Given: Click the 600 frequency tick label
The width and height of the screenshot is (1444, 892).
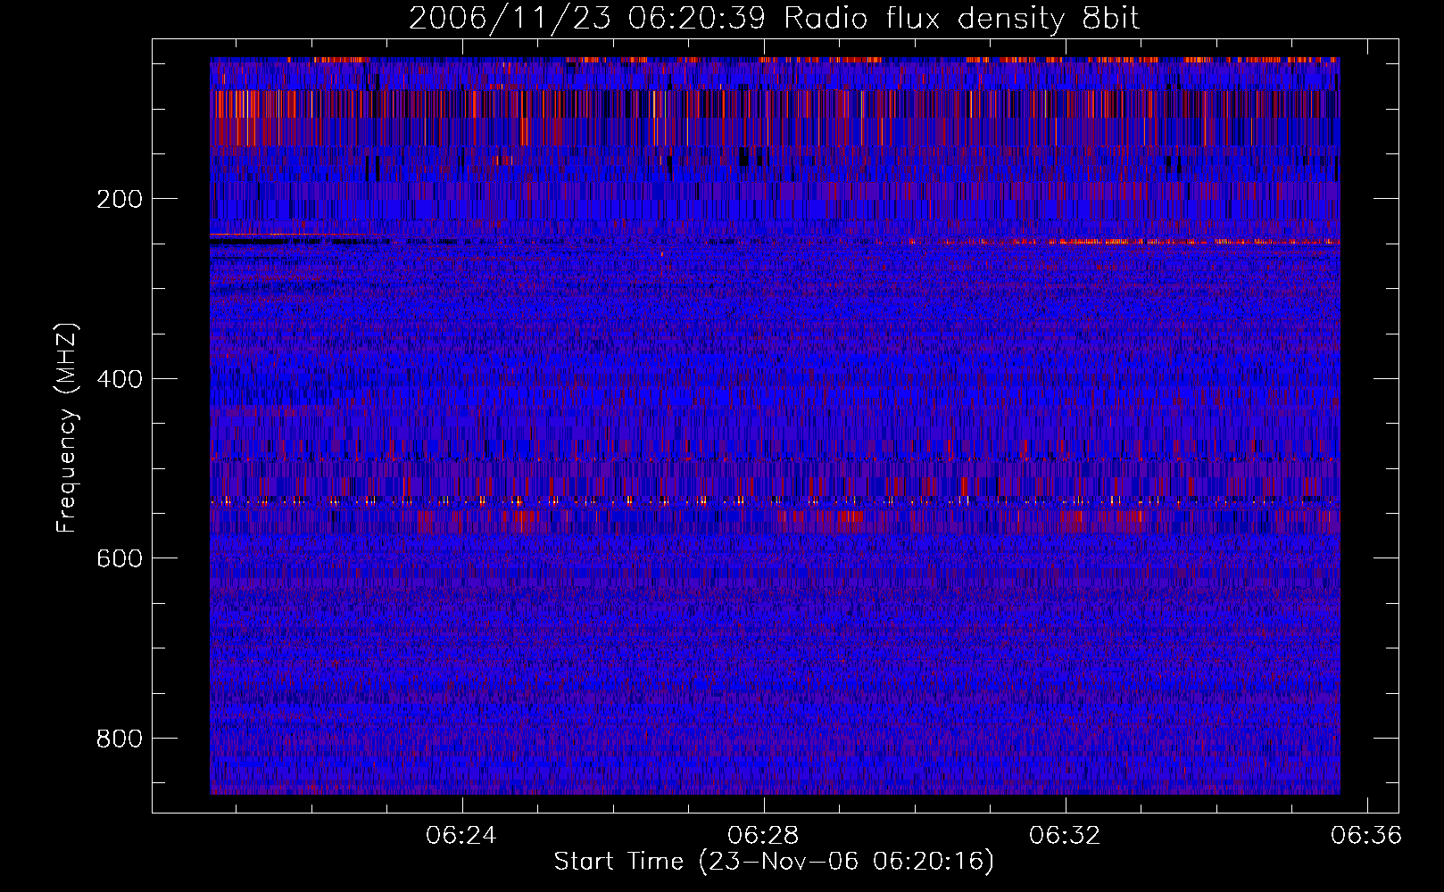Looking at the screenshot, I should click(120, 558).
